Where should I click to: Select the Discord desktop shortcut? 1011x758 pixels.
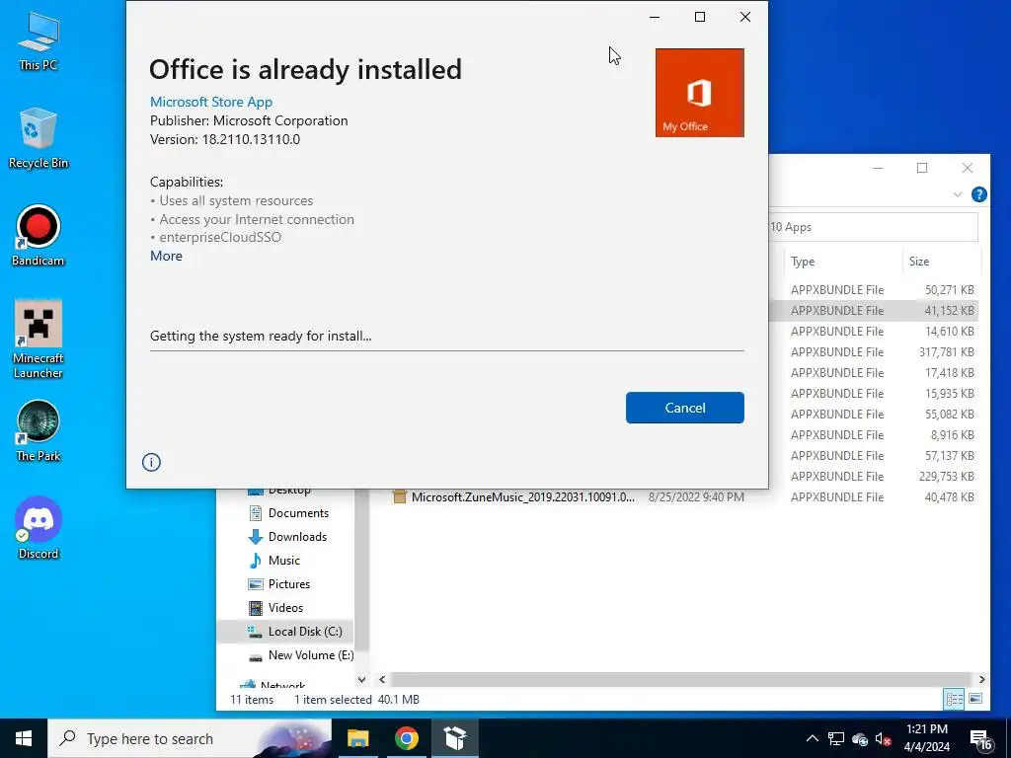click(39, 529)
